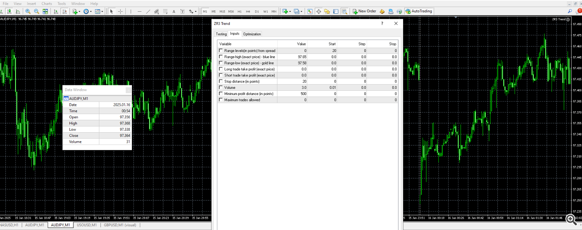Click the New Order button
The image size is (582, 230).
point(364,11)
